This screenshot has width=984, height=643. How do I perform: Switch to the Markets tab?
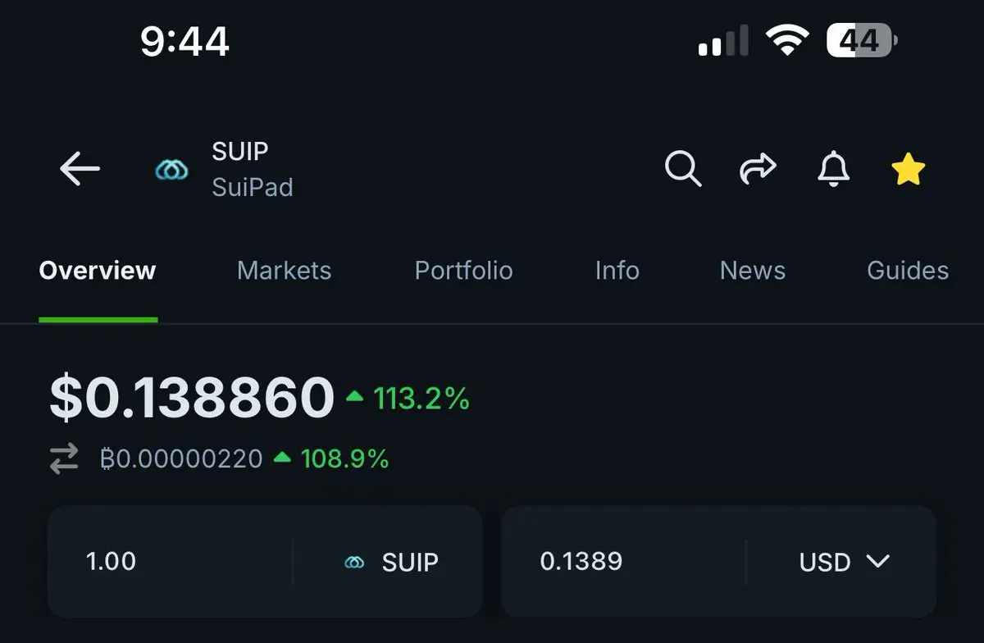click(x=284, y=271)
